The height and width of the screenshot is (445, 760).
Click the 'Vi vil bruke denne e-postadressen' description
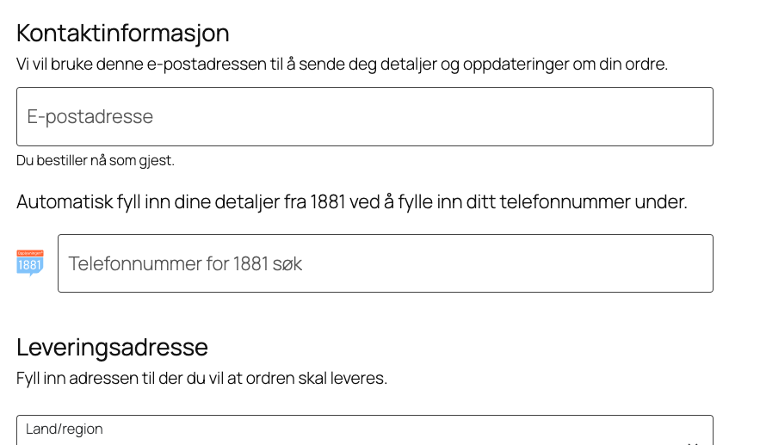click(342, 64)
